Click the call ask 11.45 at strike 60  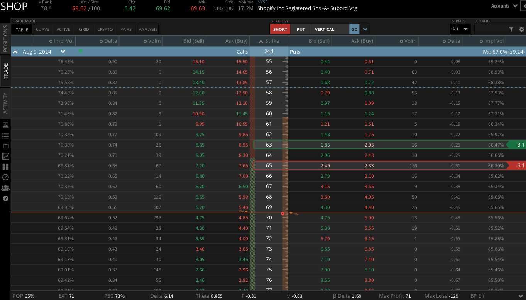[x=242, y=114]
